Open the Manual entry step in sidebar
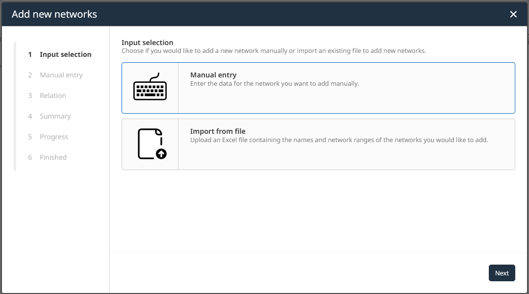529x294 pixels. click(61, 75)
